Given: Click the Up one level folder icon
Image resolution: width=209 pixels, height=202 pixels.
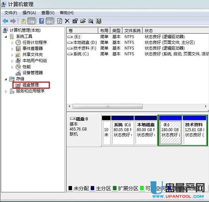Looking at the screenshot, I should coord(24,21).
